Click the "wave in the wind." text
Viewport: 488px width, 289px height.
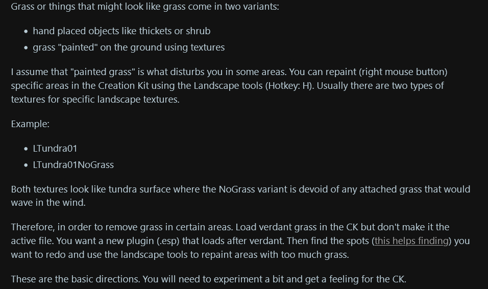48,203
